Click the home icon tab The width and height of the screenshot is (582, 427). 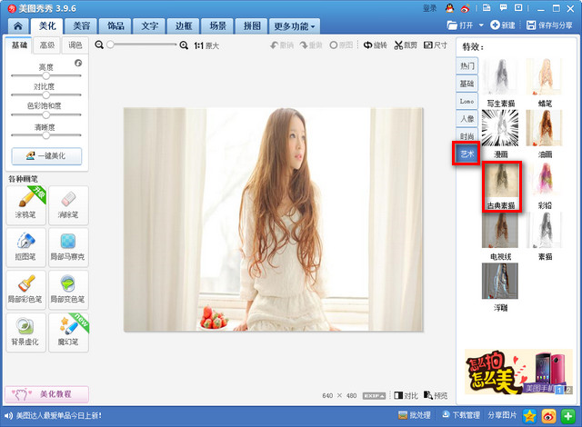point(15,26)
